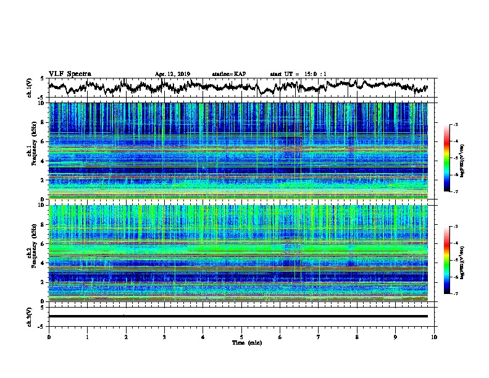Click the "-7" label on ch.1 colorbar

point(456,191)
